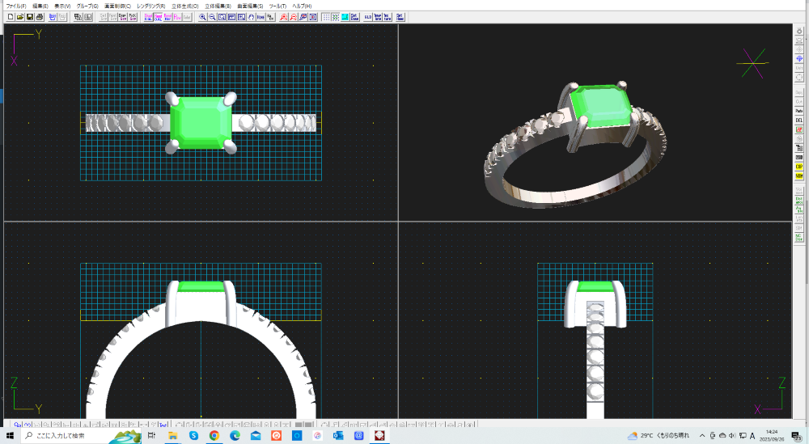Click the New file icon
Image resolution: width=809 pixels, height=444 pixels.
pos(10,17)
